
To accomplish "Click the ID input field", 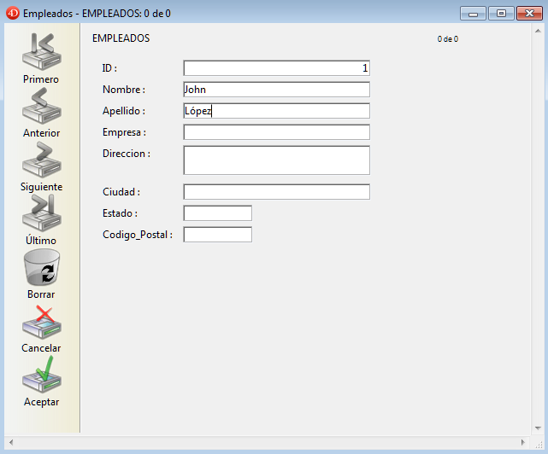I will [x=276, y=68].
